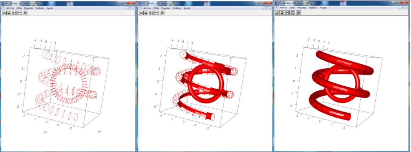Open the Archivo menu in the dotted plot window
This screenshot has height=152, width=411.
coord(10,8)
